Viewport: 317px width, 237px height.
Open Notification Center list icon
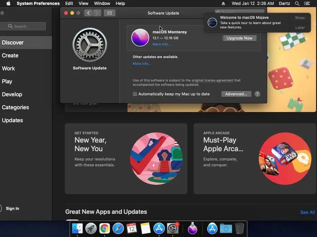[307, 3]
